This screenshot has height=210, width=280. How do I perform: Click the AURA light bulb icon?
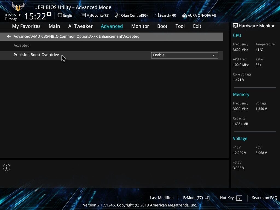(x=185, y=15)
